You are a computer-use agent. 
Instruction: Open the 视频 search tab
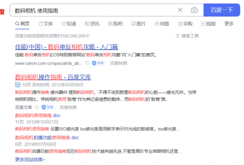click(208, 24)
